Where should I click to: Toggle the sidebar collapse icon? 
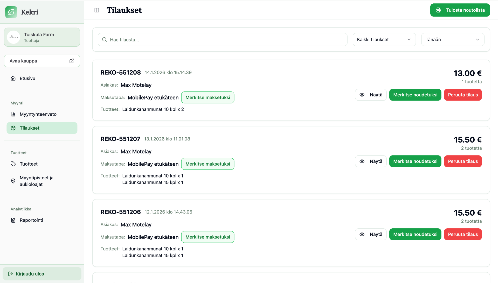(97, 10)
